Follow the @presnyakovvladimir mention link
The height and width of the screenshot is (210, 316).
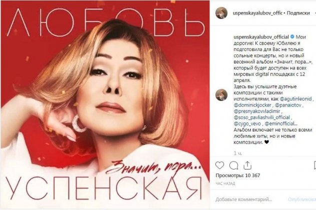tap(257, 111)
